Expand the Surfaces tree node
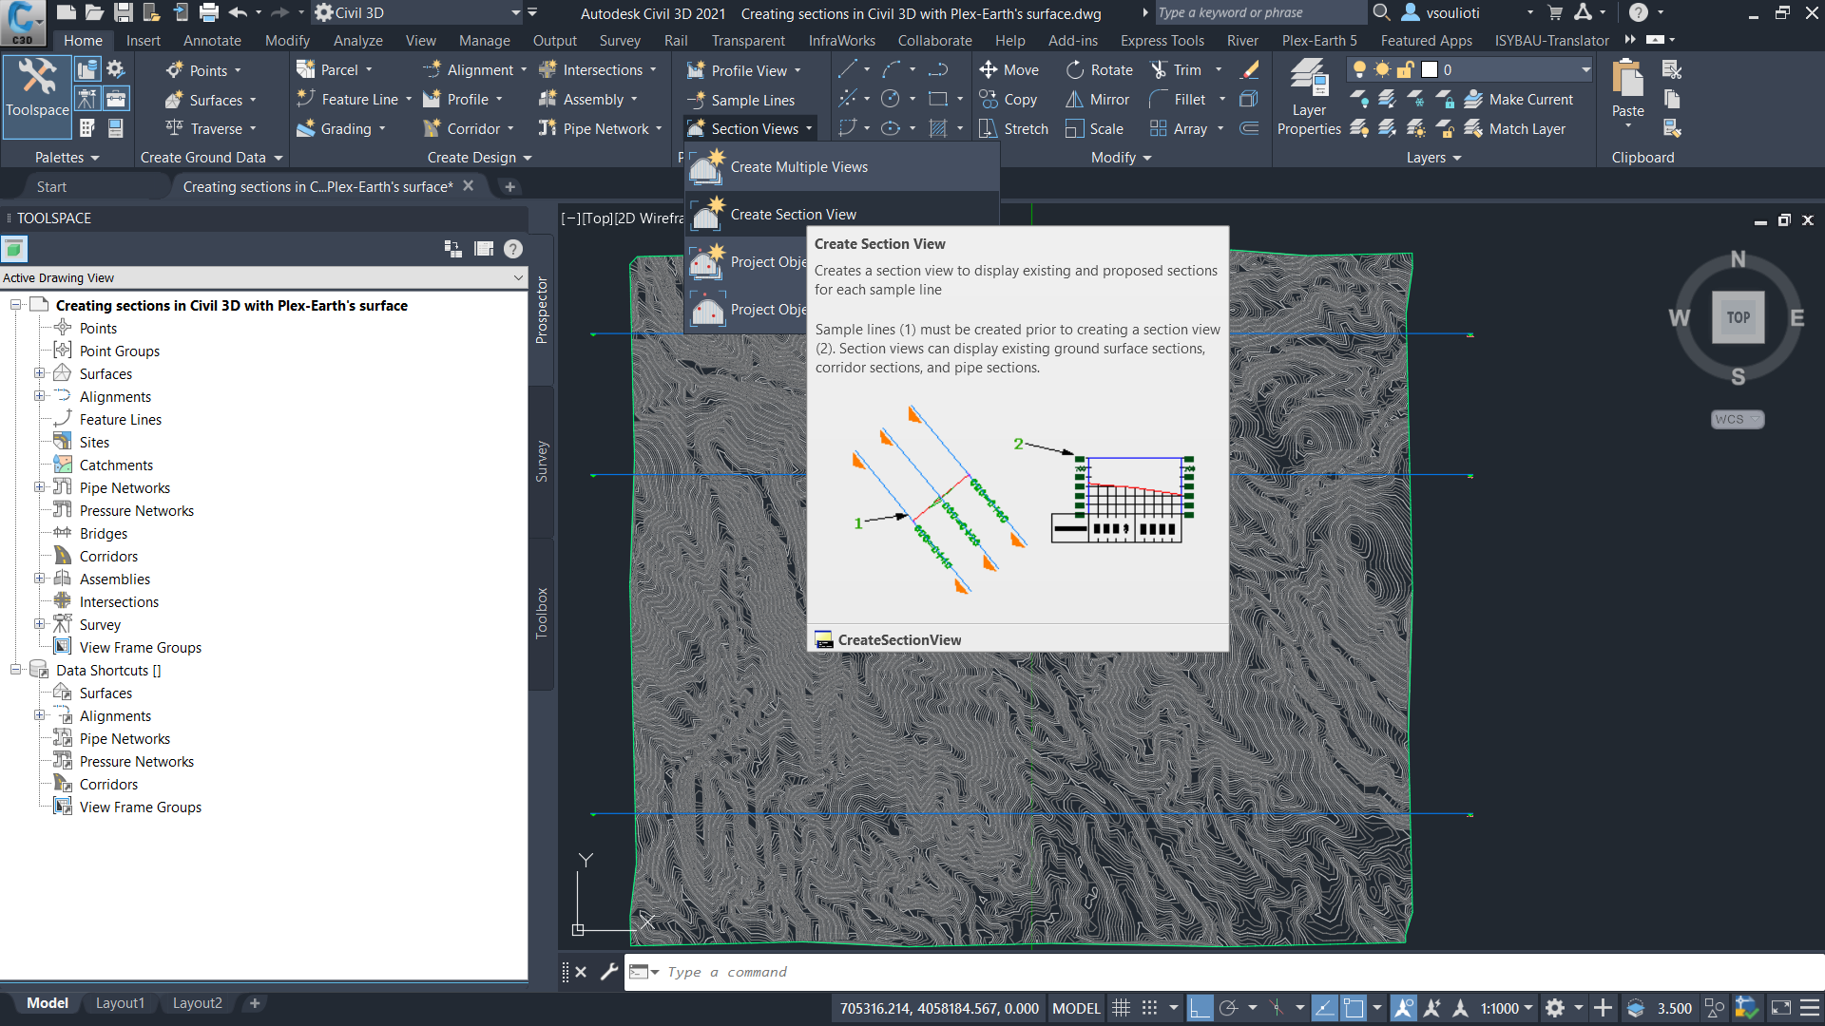Image resolution: width=1825 pixels, height=1026 pixels. 40,373
